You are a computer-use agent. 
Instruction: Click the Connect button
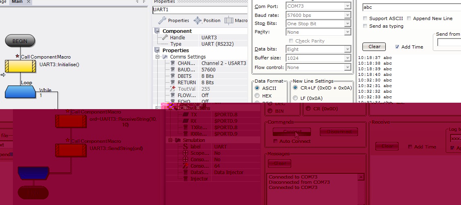[292, 132]
